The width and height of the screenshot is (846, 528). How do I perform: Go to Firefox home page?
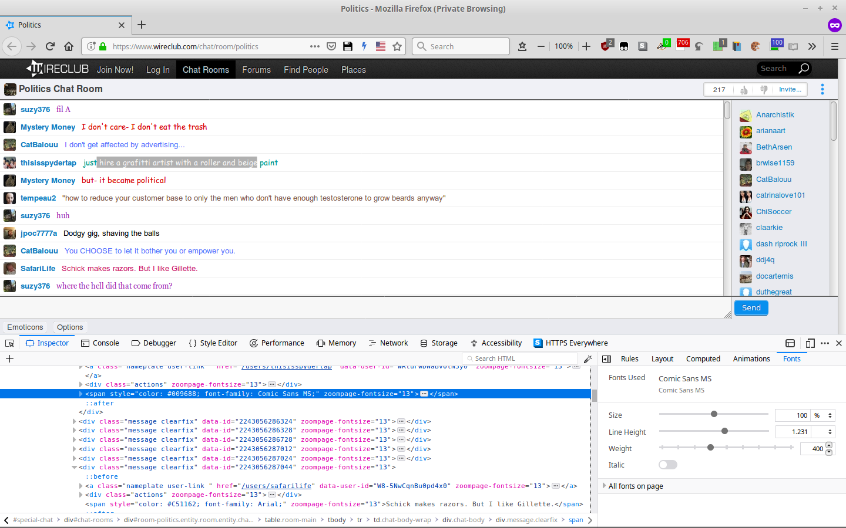tap(69, 46)
